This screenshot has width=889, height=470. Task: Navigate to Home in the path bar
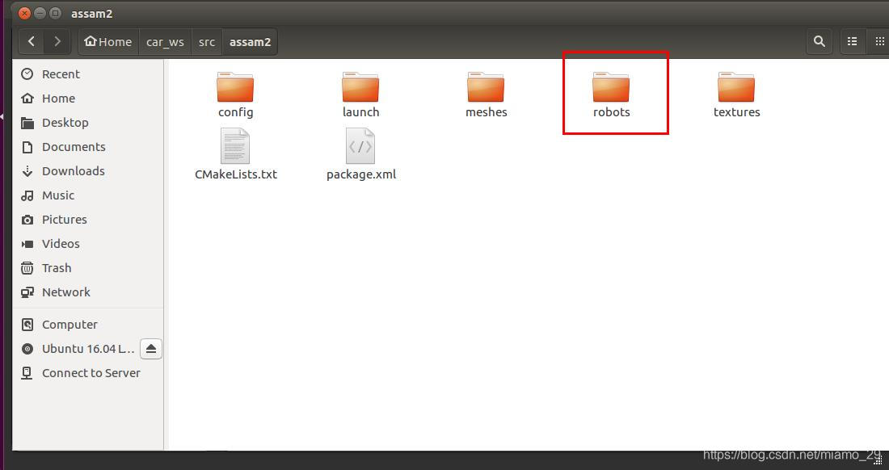click(x=108, y=42)
